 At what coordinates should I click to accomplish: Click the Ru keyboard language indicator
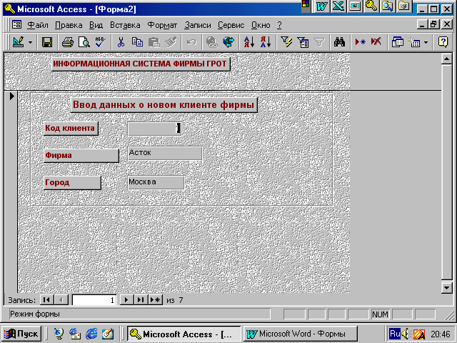(x=395, y=334)
